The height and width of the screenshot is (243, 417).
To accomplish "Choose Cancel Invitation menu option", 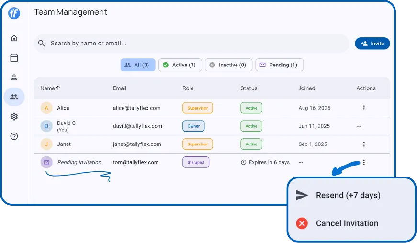I will [347, 223].
